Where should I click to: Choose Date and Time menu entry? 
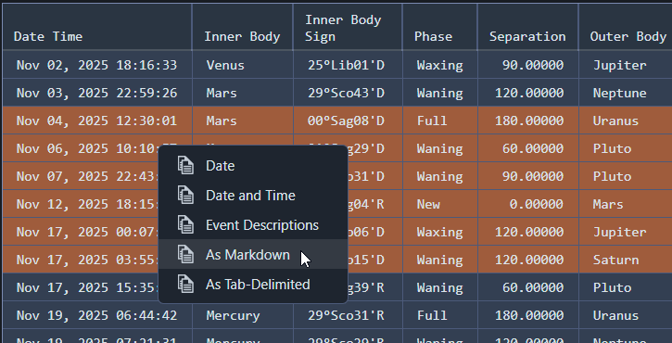pyautogui.click(x=253, y=195)
